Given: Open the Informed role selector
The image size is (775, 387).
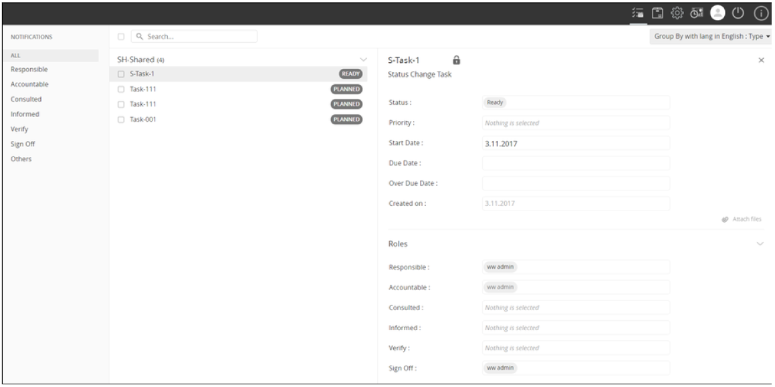Looking at the screenshot, I should pyautogui.click(x=576, y=328).
